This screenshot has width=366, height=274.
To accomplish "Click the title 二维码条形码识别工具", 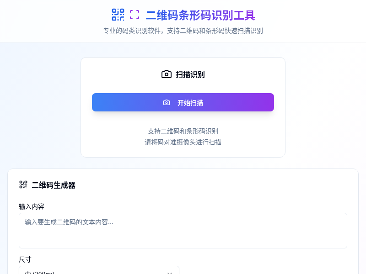I will tap(200, 16).
